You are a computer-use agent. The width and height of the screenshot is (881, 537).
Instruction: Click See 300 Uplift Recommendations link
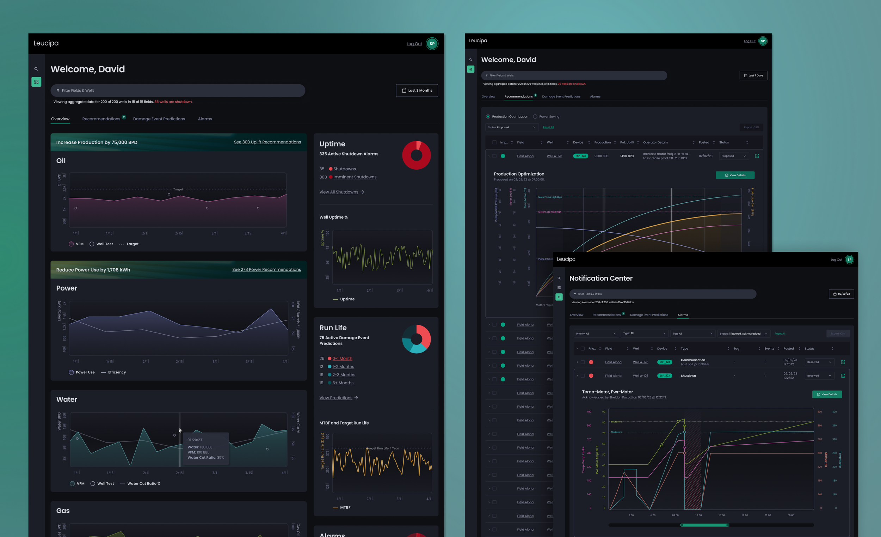pos(267,142)
